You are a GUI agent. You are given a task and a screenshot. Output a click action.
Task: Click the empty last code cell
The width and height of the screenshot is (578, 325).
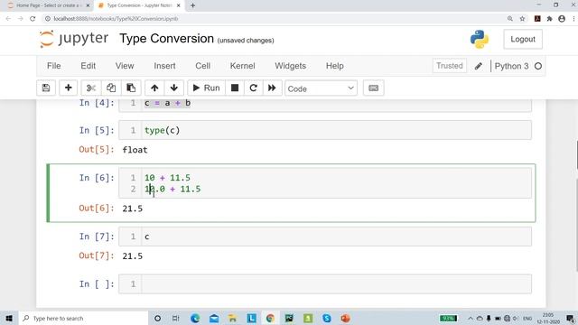point(336,284)
